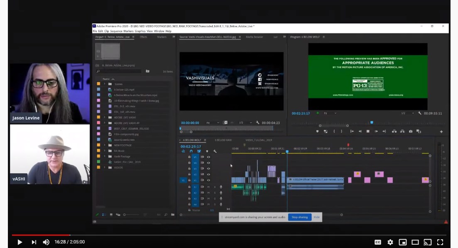458x248 pixels.
Task: Open Program monitor 1/2 resolution dropdown
Action: coord(408,113)
